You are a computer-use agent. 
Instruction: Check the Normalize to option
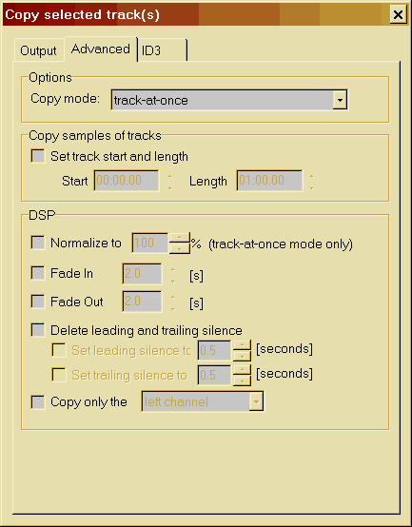(38, 243)
